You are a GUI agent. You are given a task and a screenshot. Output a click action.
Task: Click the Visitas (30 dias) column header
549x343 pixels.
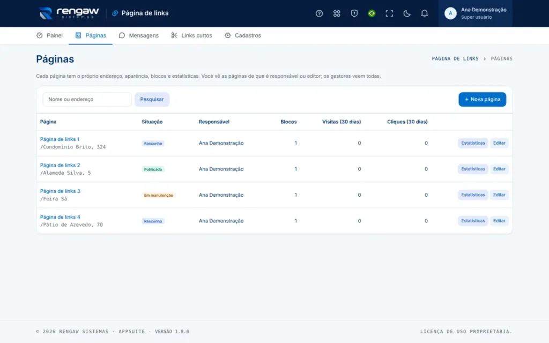click(342, 122)
